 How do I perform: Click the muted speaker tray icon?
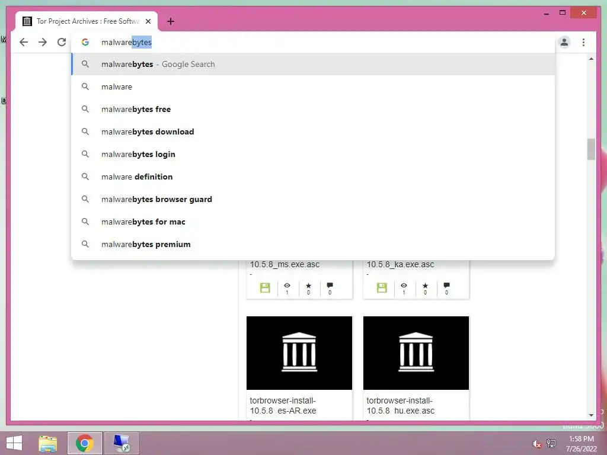[x=536, y=444]
